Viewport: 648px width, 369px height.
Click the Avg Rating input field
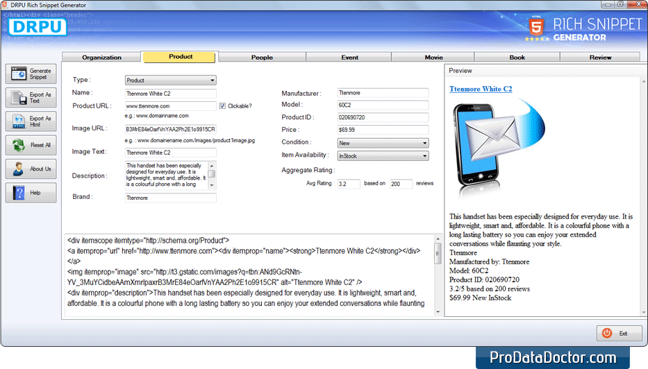coord(349,184)
